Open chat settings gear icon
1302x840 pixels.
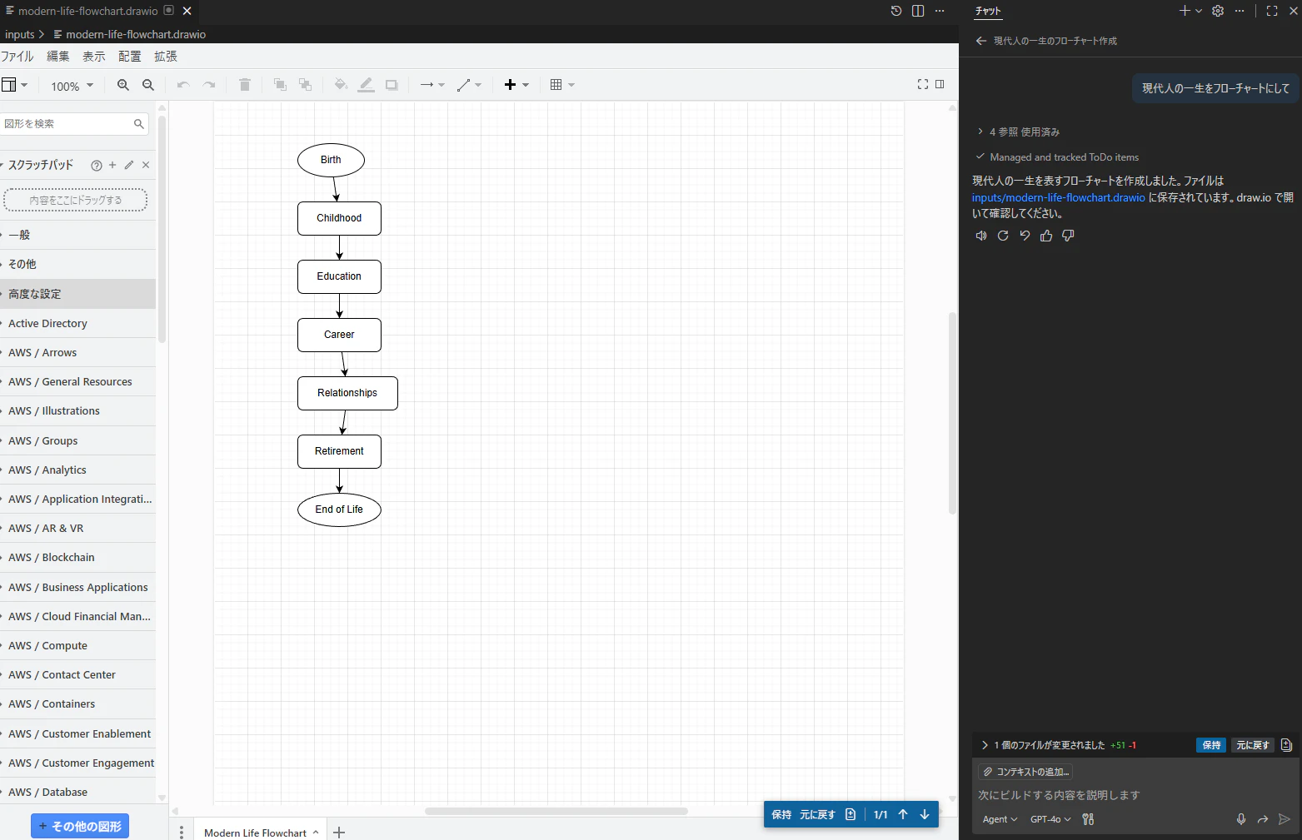click(1218, 11)
